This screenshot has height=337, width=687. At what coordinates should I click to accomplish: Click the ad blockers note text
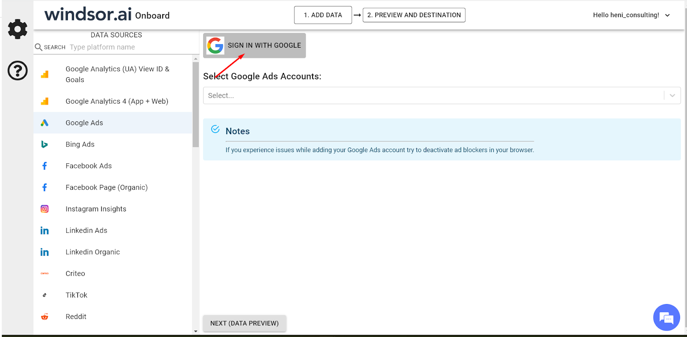point(380,150)
